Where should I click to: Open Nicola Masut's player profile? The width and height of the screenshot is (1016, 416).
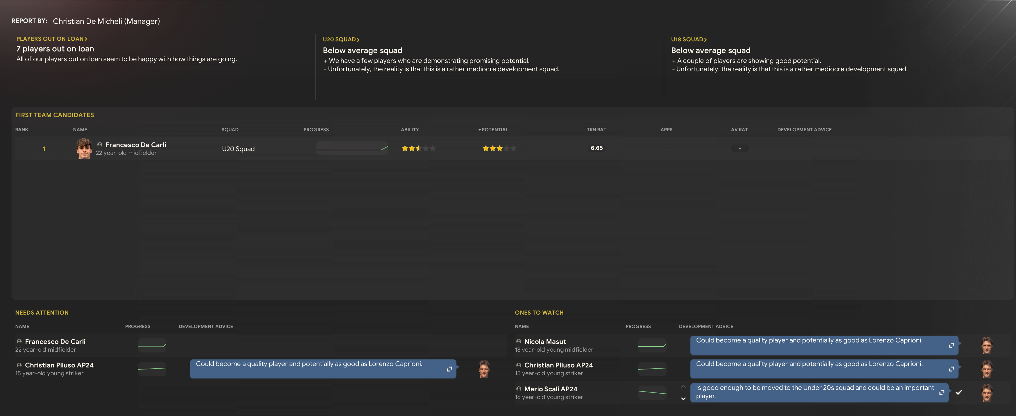545,342
